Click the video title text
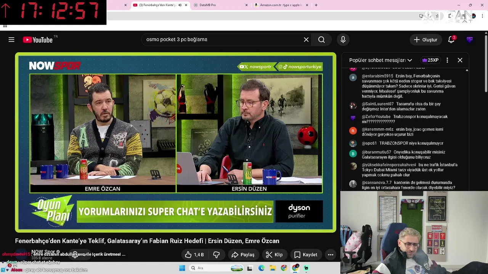The height and width of the screenshot is (274, 488). coord(147,241)
